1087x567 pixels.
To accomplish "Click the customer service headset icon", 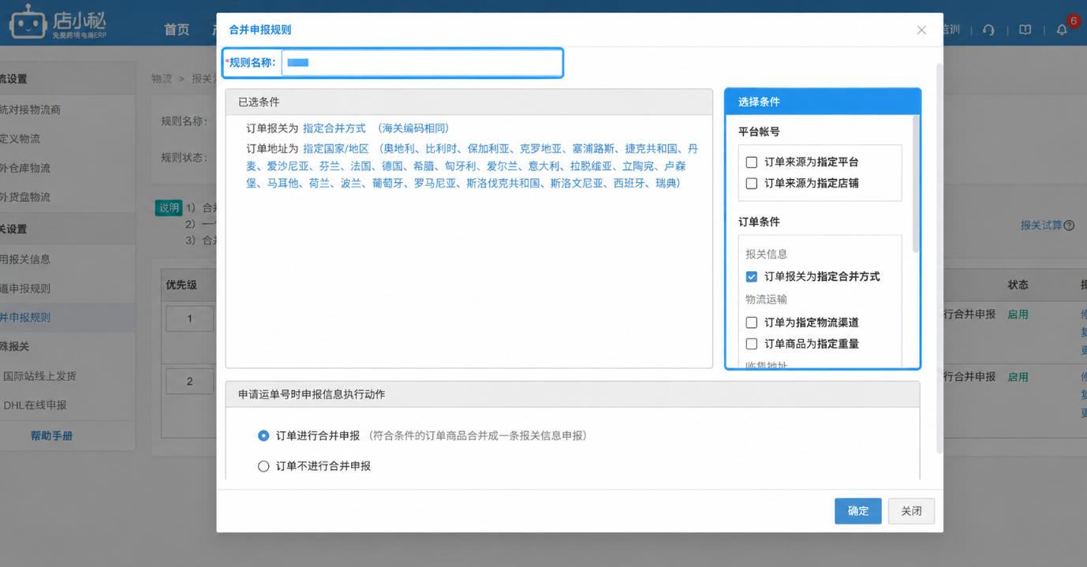I will [988, 30].
